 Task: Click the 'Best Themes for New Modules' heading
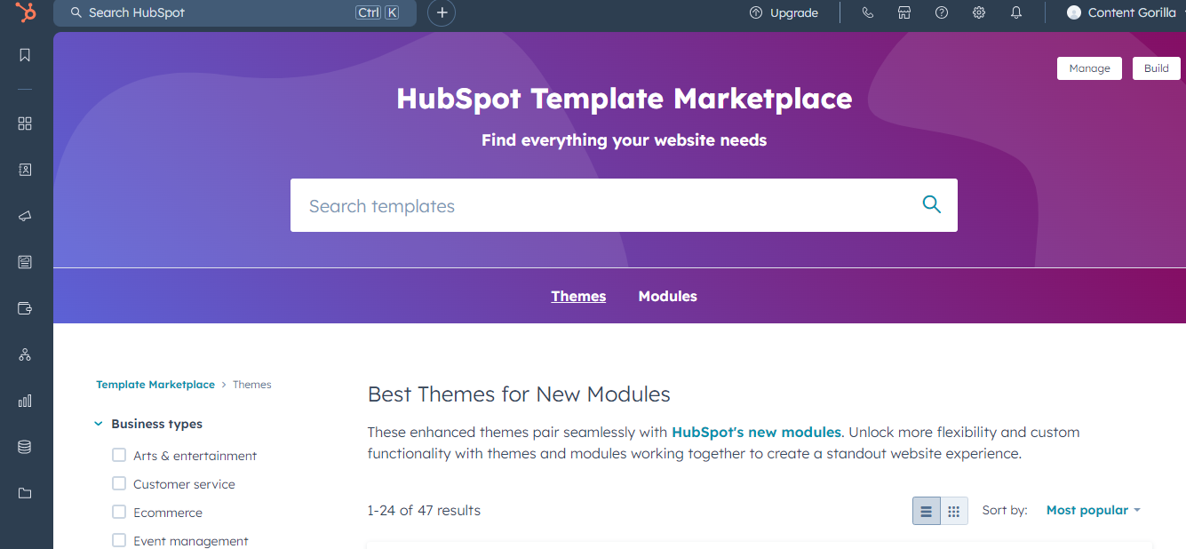[519, 394]
